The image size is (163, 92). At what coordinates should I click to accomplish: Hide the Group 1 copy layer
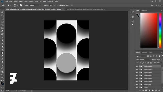(x=137, y=84)
